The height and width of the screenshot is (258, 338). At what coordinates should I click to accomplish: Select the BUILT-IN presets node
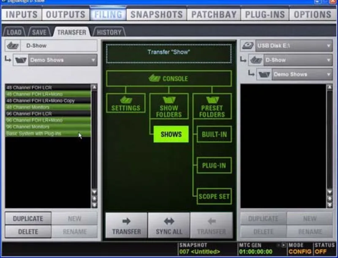pyautogui.click(x=214, y=134)
